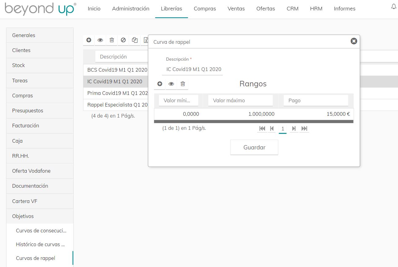Open the Librerías menu
The image size is (398, 267).
tap(171, 9)
